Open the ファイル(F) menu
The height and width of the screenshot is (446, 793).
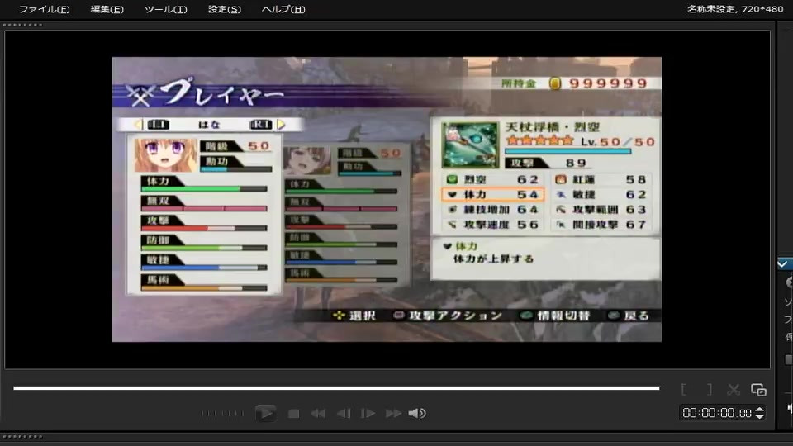point(44,9)
